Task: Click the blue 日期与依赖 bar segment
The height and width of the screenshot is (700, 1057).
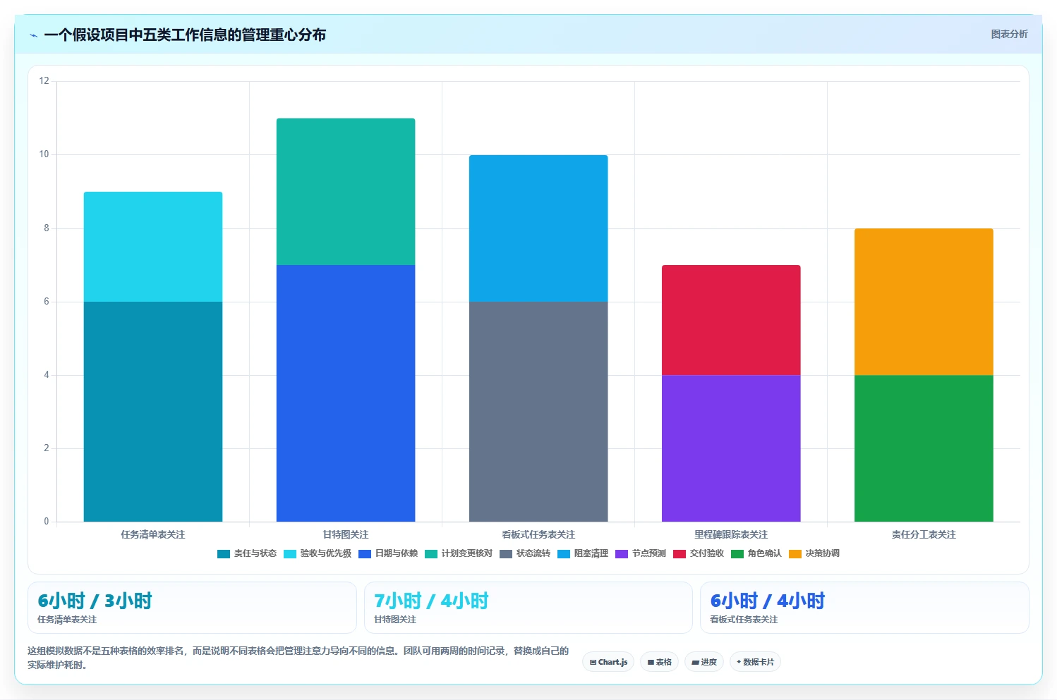Action: click(x=346, y=393)
